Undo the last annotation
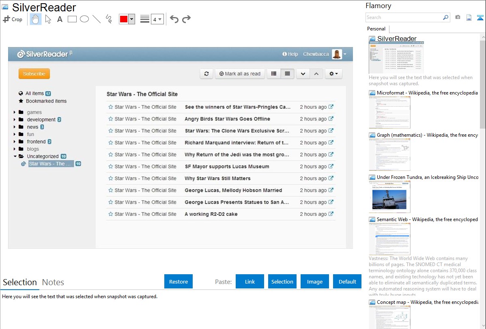This screenshot has width=486, height=329. click(174, 19)
